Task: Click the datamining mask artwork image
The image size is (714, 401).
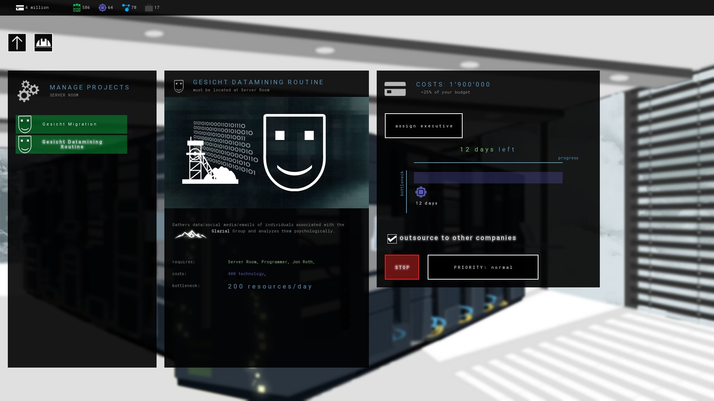Action: pos(266,153)
